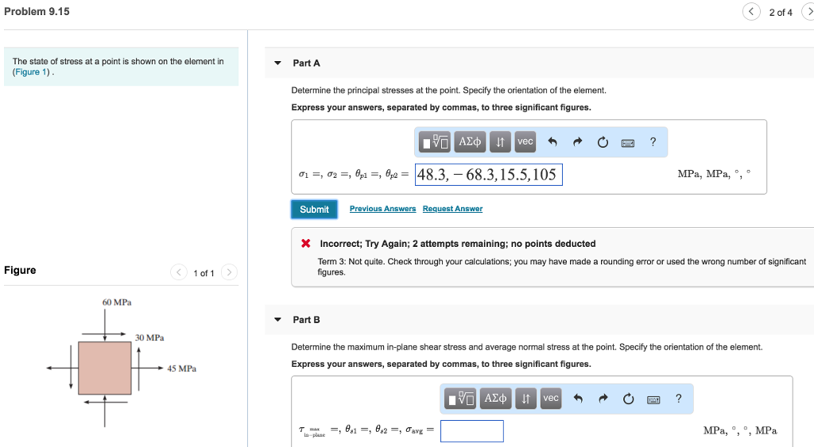Open help in Part B toolbar
814x447 pixels.
(678, 399)
